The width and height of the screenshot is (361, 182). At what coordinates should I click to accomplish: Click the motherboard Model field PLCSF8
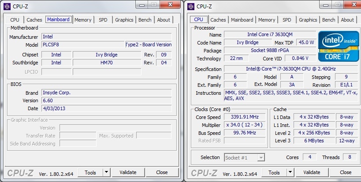[x=83, y=45]
